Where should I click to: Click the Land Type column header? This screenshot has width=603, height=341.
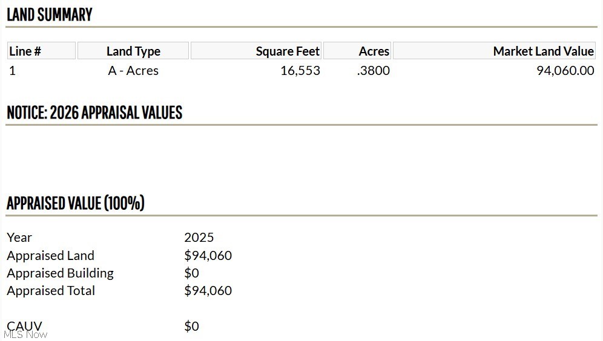(133, 51)
